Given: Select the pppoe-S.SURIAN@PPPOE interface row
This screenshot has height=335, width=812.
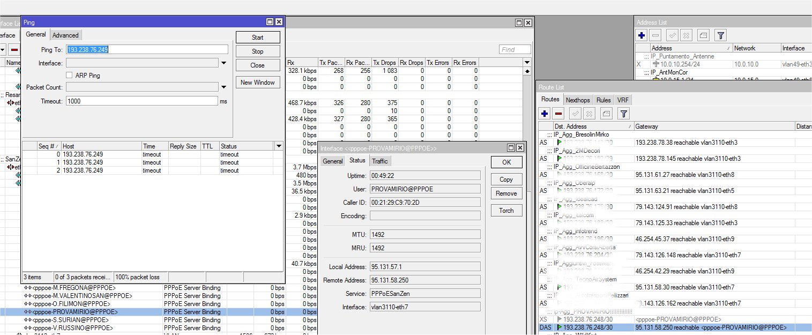Looking at the screenshot, I should click(74, 320).
